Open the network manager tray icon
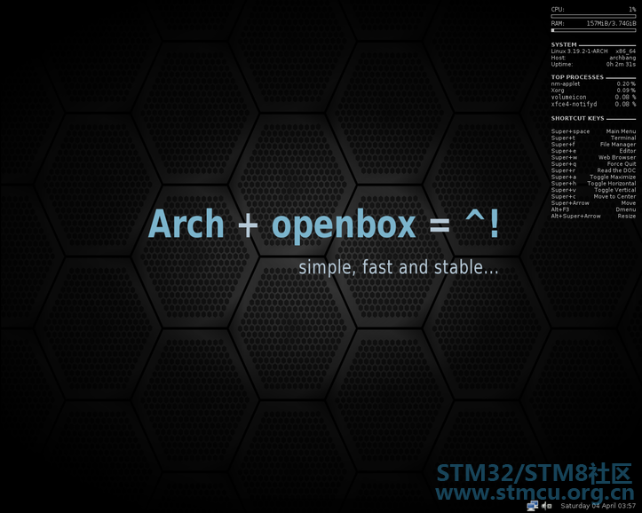 (x=532, y=506)
